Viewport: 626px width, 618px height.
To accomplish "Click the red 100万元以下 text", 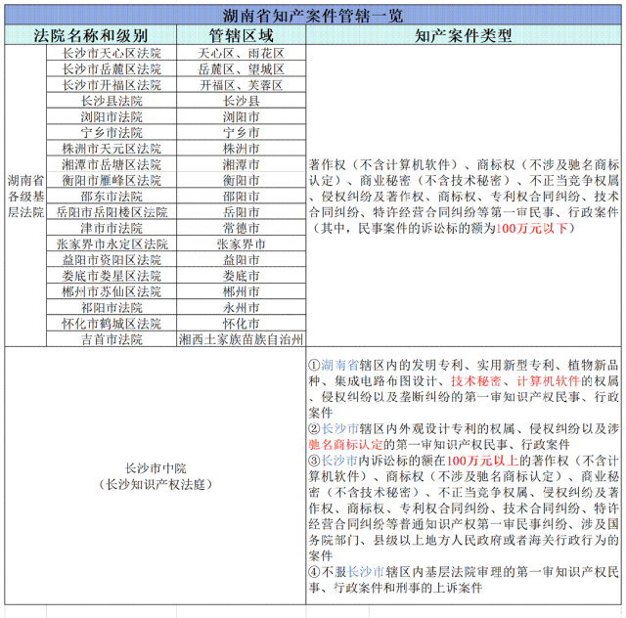I will pyautogui.click(x=532, y=227).
